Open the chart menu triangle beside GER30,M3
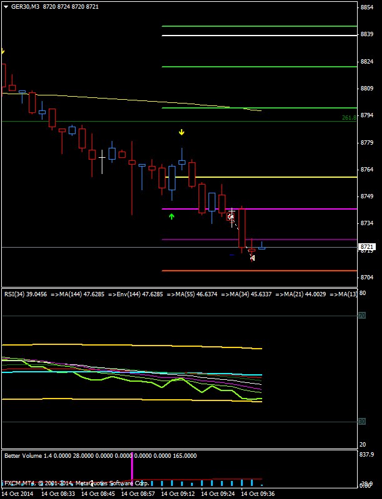The width and height of the screenshot is (382, 499). pos(5,6)
